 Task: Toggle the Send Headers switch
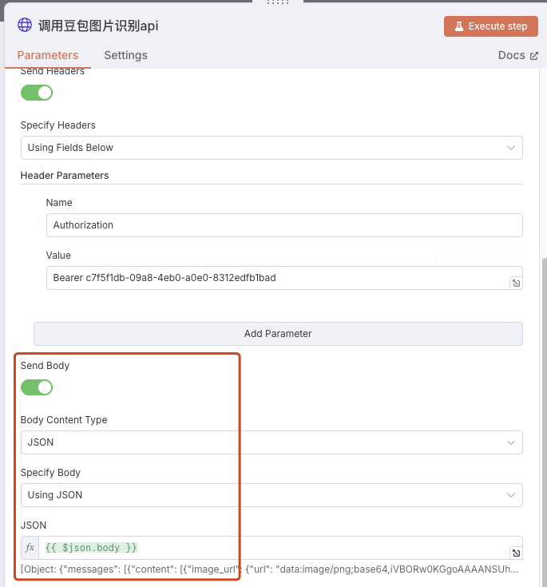click(x=37, y=93)
